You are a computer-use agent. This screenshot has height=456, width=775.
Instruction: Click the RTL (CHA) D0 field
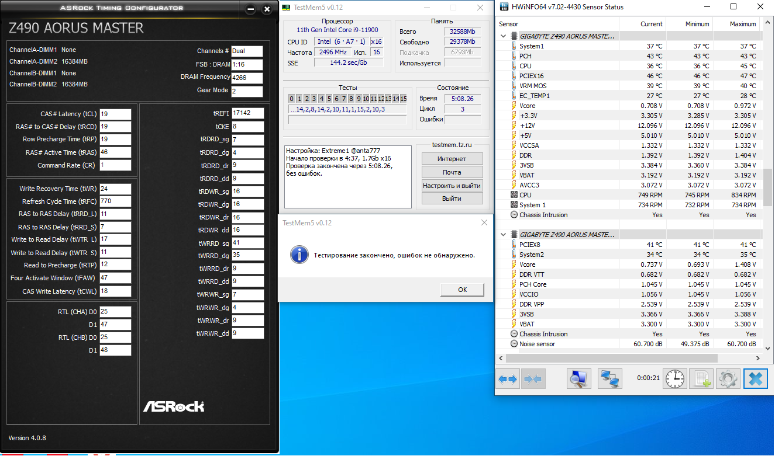(115, 312)
